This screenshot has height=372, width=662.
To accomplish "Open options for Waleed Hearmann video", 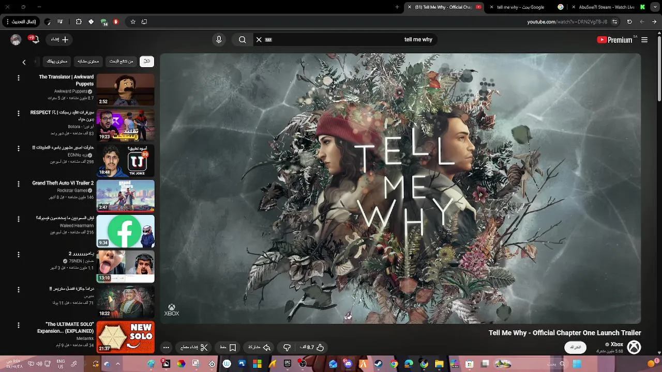I will pyautogui.click(x=19, y=219).
